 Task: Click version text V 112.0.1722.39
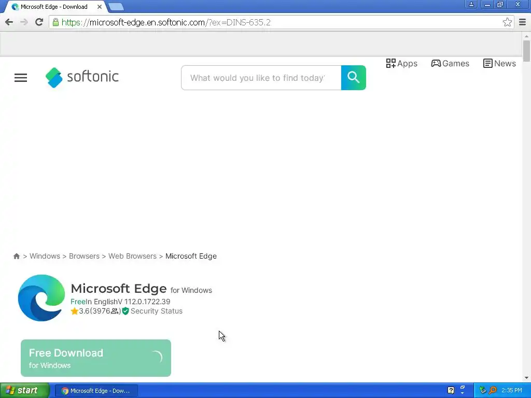[144, 302]
